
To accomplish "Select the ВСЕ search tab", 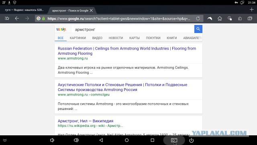I will 61,38.
